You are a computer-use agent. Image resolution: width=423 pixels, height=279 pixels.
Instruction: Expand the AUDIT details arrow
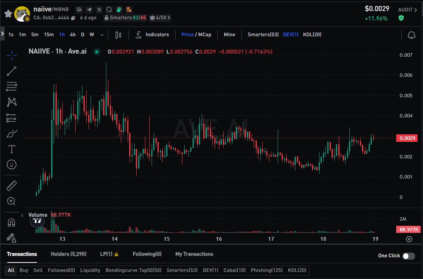click(x=416, y=10)
